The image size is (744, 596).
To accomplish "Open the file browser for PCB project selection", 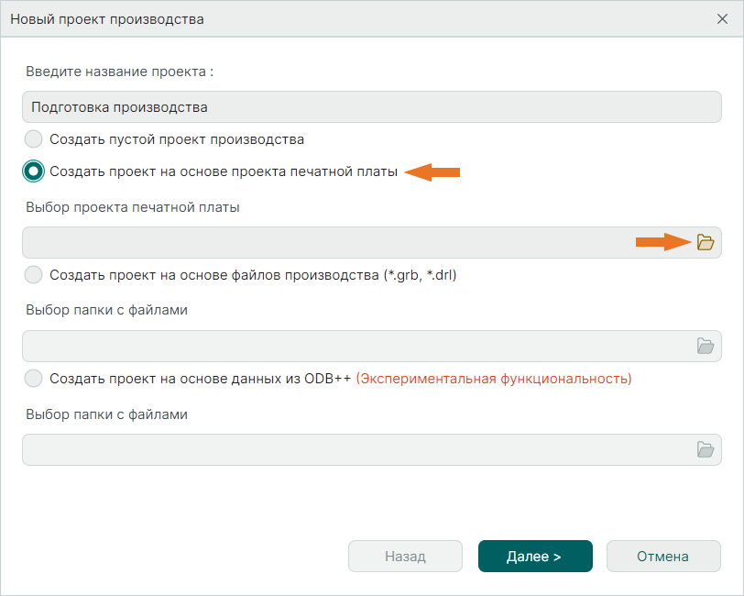I will click(705, 242).
